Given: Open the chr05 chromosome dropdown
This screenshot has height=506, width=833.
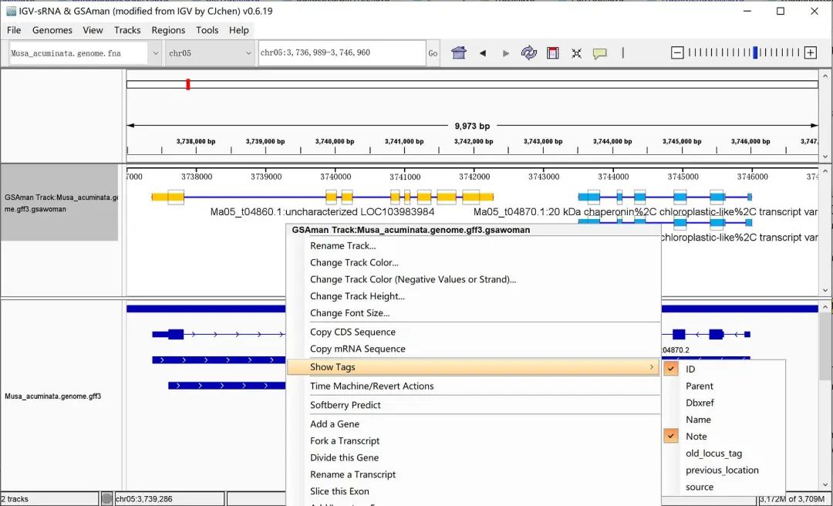Looking at the screenshot, I should coord(248,53).
